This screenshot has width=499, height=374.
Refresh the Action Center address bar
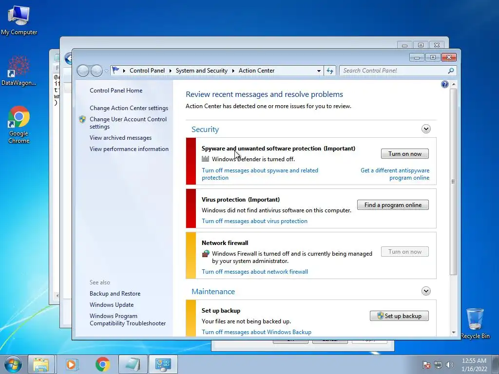[x=330, y=71]
